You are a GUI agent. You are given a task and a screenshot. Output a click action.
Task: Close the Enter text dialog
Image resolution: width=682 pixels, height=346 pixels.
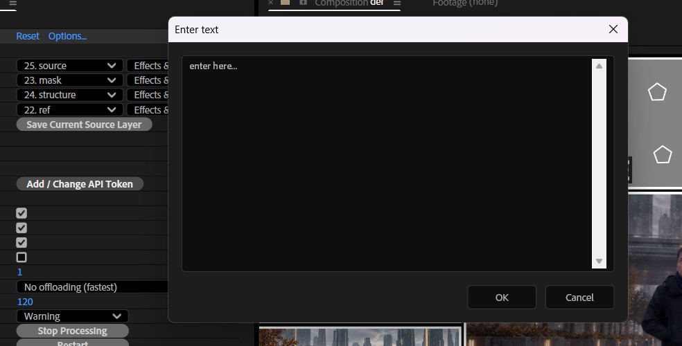613,29
